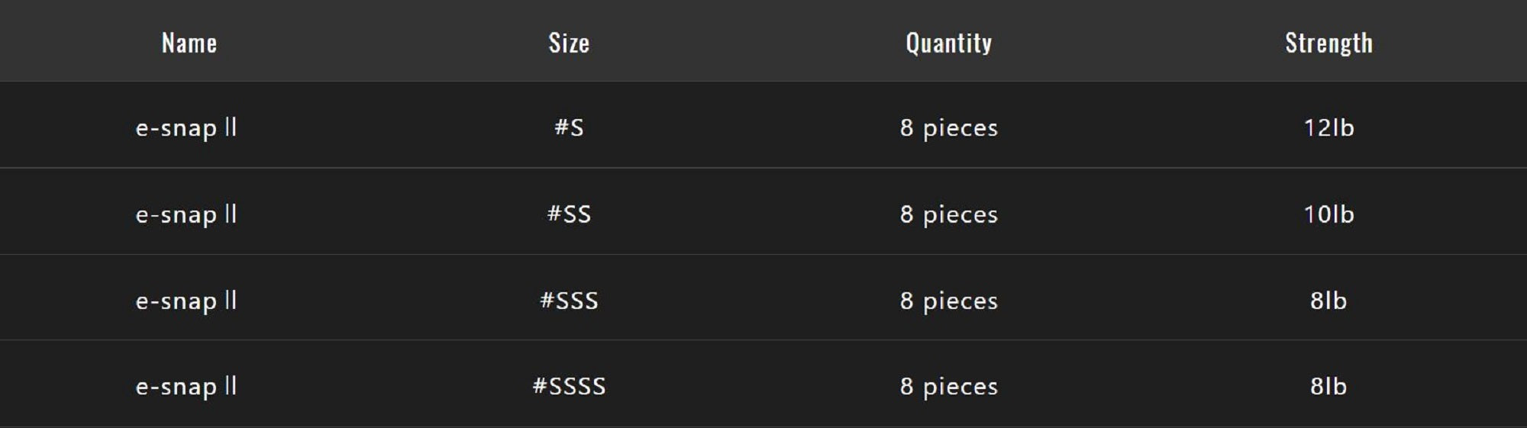Select e-snap II name in #SS row

[186, 214]
